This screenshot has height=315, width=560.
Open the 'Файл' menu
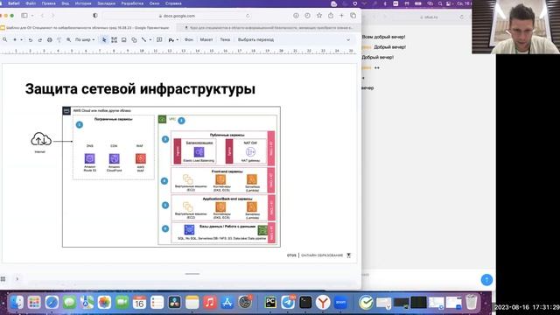pyautogui.click(x=31, y=3)
